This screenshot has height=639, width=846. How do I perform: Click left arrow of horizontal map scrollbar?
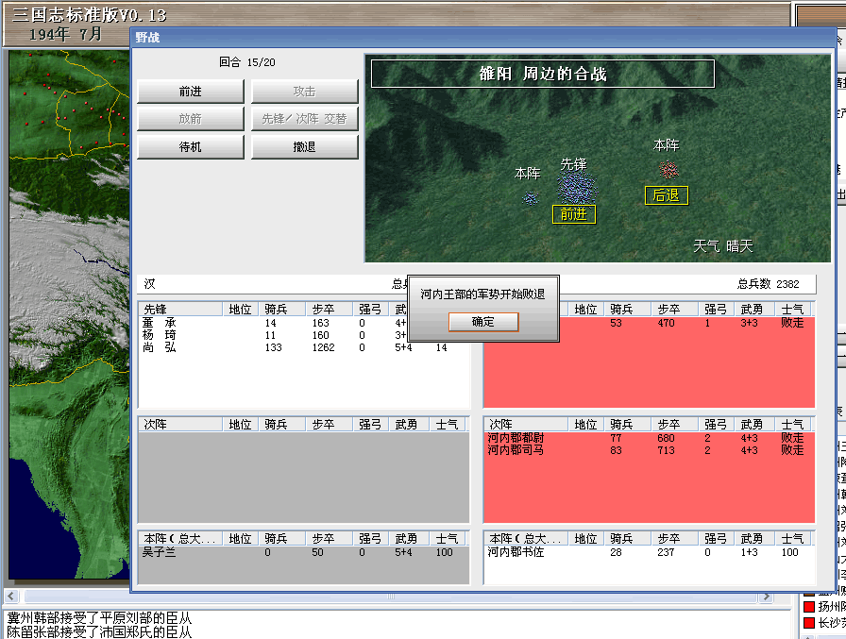tap(11, 597)
